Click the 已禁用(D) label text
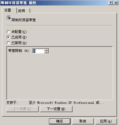The width and height of the screenshot is (119, 125). pyautogui.click(x=19, y=43)
